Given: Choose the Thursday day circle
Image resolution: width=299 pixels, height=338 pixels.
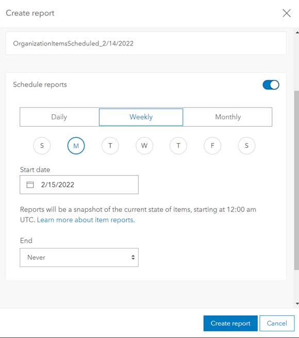Looking at the screenshot, I should tap(178, 146).
